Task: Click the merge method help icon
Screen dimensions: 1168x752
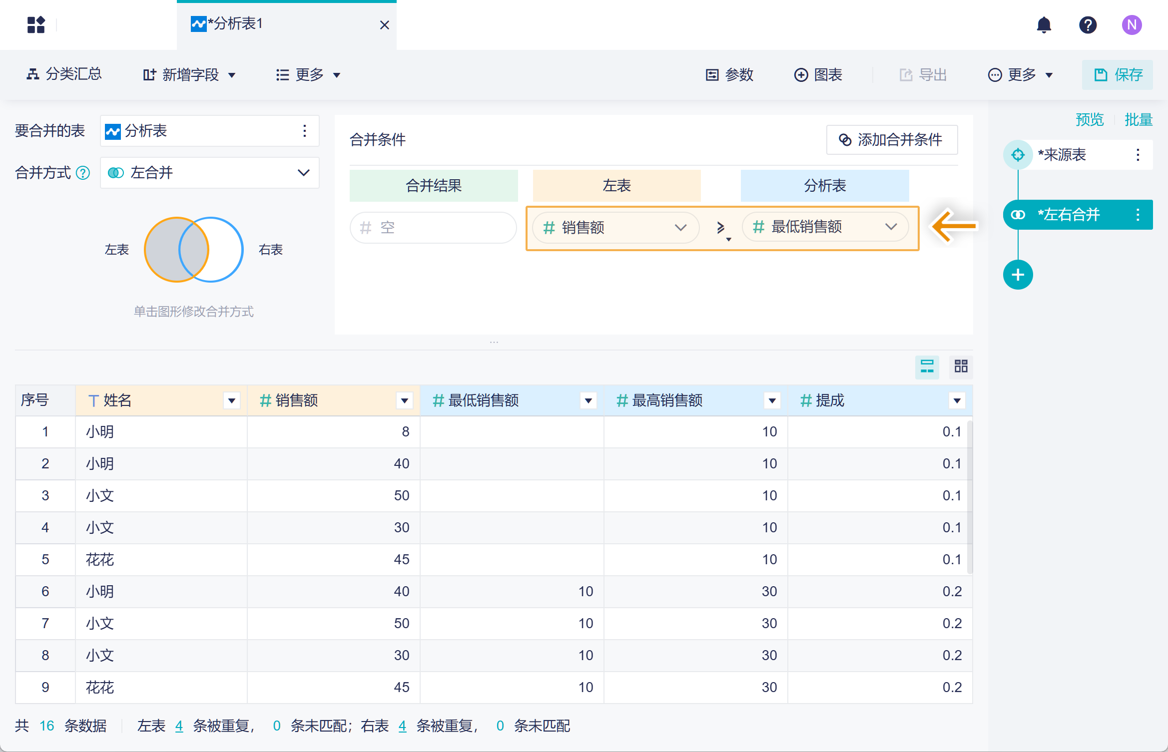Action: pos(83,173)
